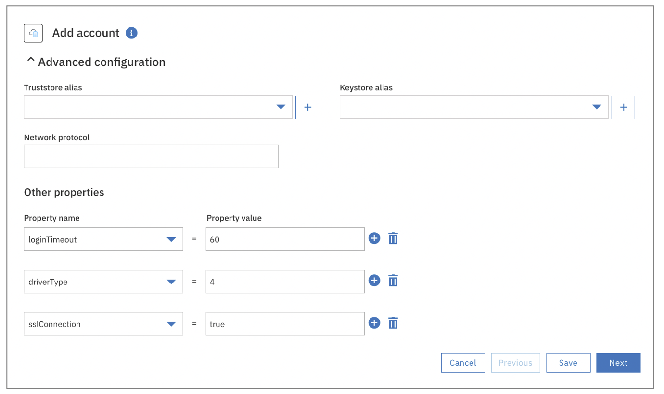Collapse the Advanced configuration section
664x394 pixels.
(x=31, y=61)
